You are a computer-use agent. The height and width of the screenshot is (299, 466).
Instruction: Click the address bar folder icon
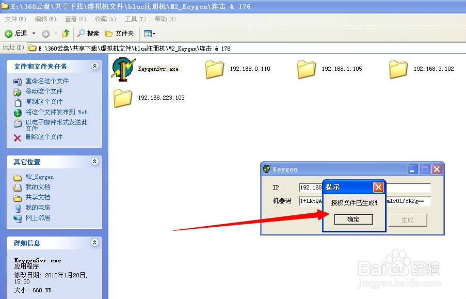(33, 48)
